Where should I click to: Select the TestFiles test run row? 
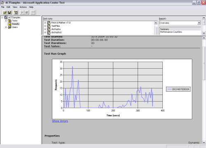pos(56,26)
